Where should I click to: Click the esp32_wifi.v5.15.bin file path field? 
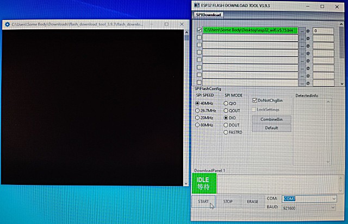point(250,30)
